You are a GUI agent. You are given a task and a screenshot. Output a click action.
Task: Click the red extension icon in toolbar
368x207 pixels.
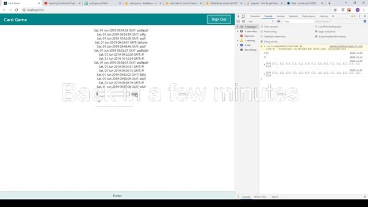(x=349, y=10)
